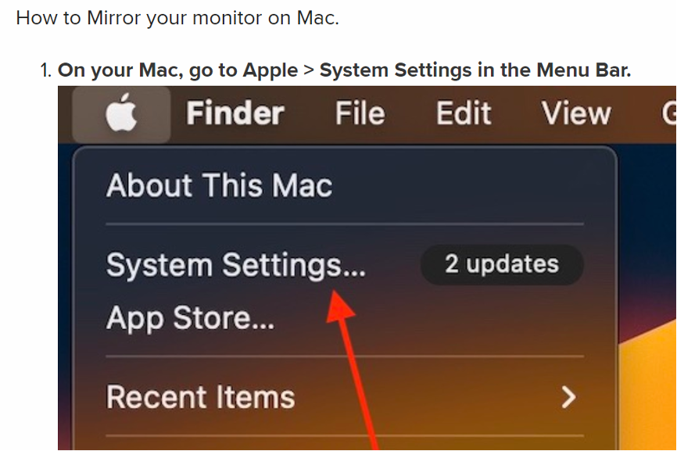The height and width of the screenshot is (451, 677).
Task: Open App Store… menu entry
Action: point(190,318)
